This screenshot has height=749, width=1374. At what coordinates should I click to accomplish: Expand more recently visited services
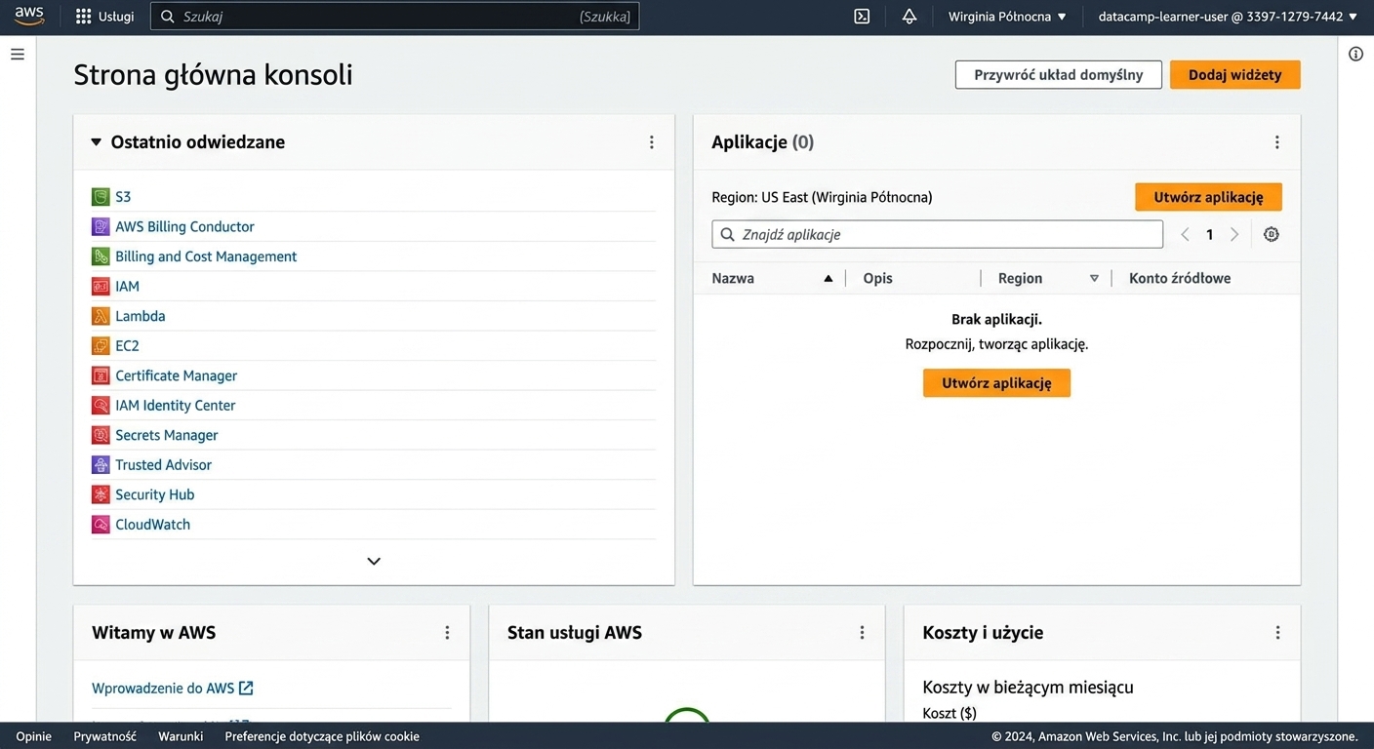pos(374,561)
